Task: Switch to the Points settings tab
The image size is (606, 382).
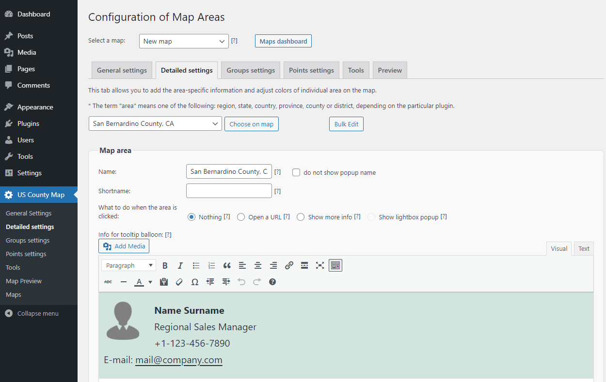Action: (311, 70)
